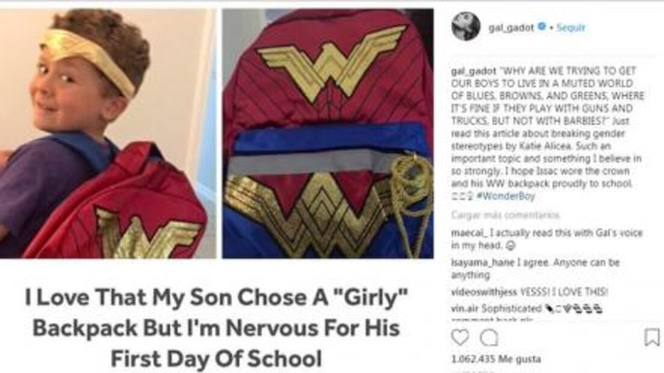Follow the account via Seguir
Screen dimensions: 664x373
[x=571, y=27]
